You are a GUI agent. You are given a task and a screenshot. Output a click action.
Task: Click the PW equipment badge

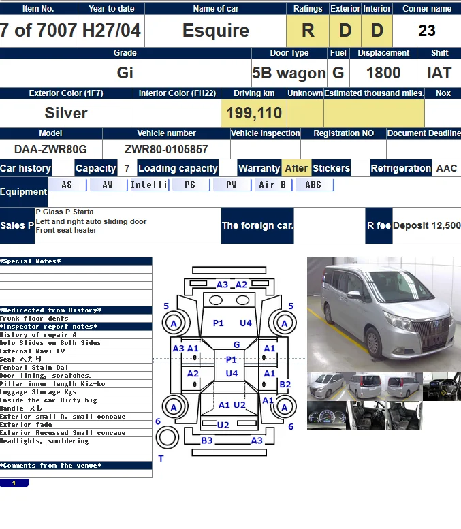coord(232,185)
